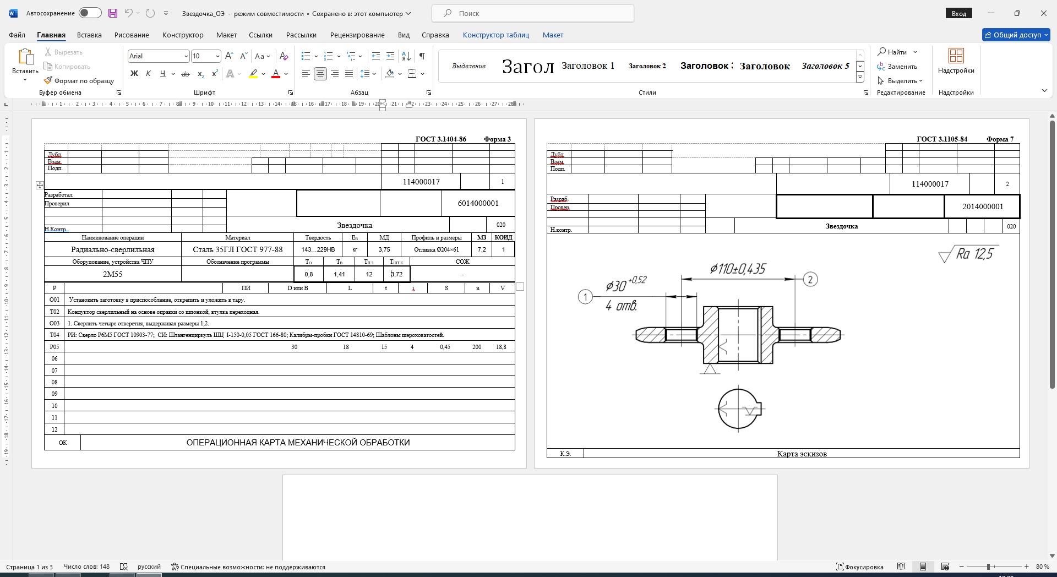
Task: Click the Заменить replace button
Action: [x=897, y=67]
